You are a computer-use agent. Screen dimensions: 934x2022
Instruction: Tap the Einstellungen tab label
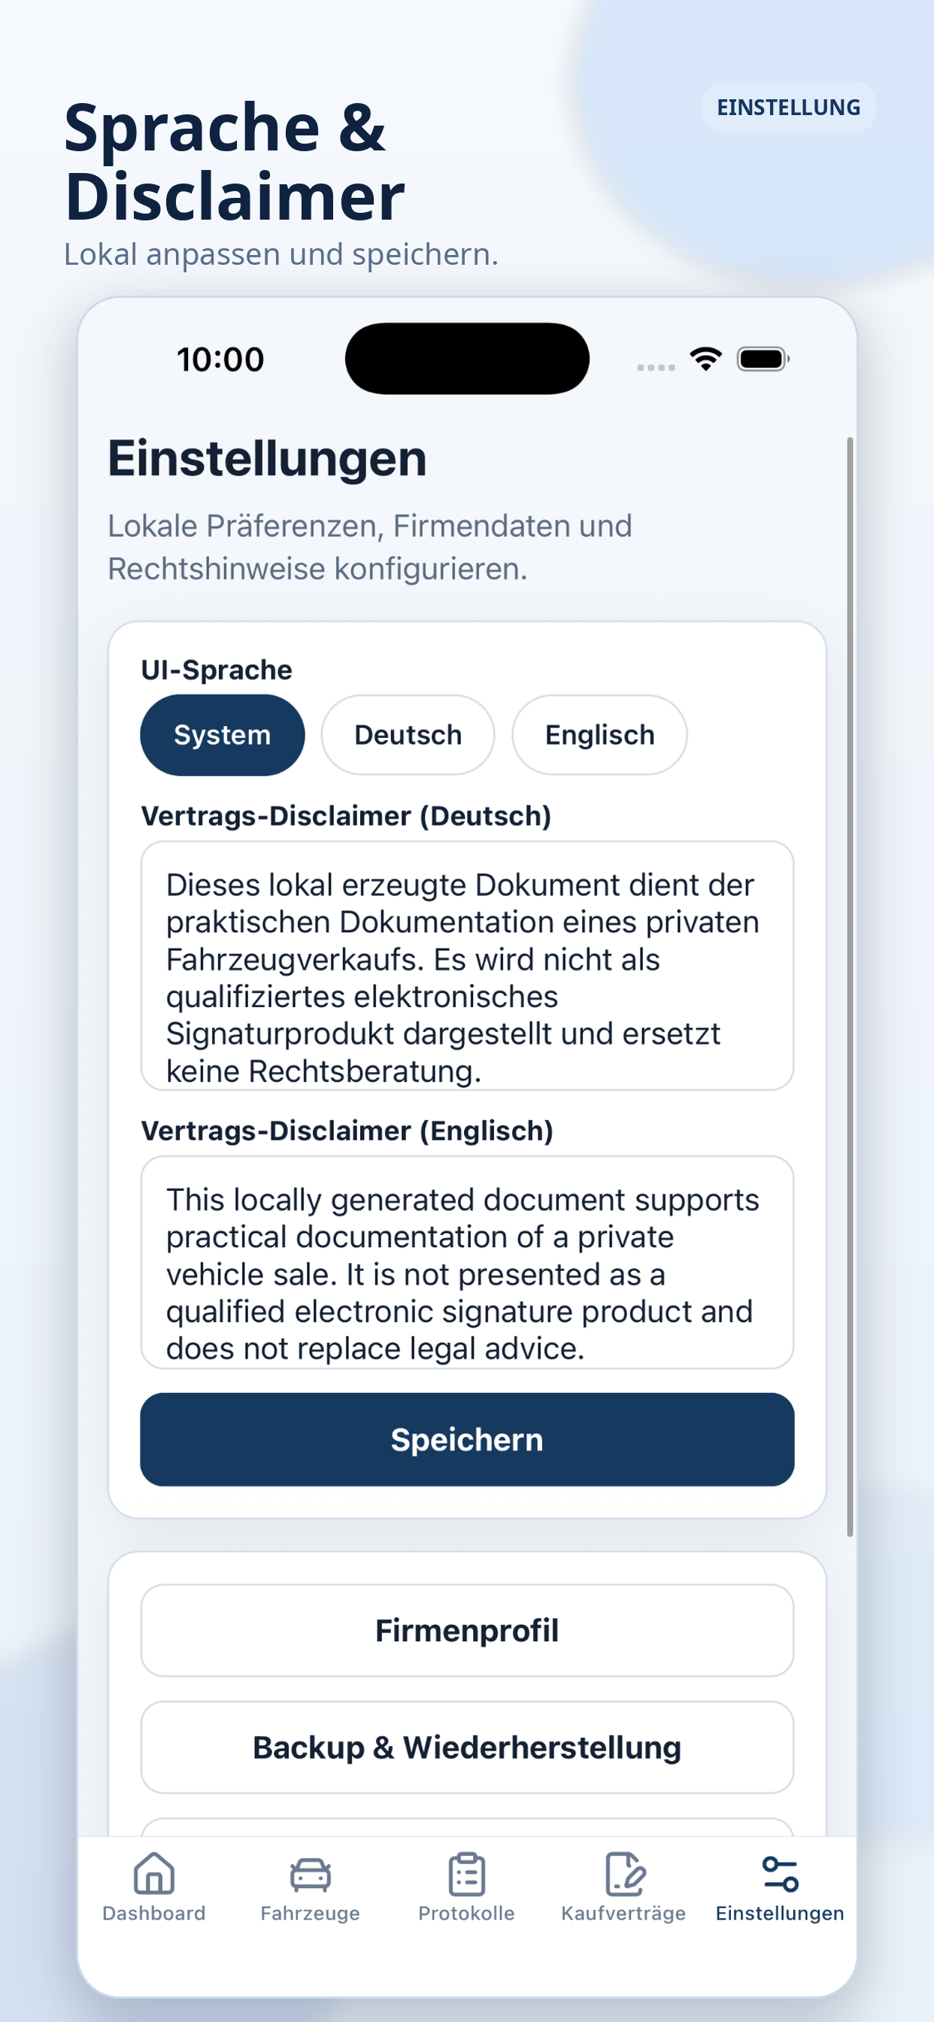pos(779,1913)
